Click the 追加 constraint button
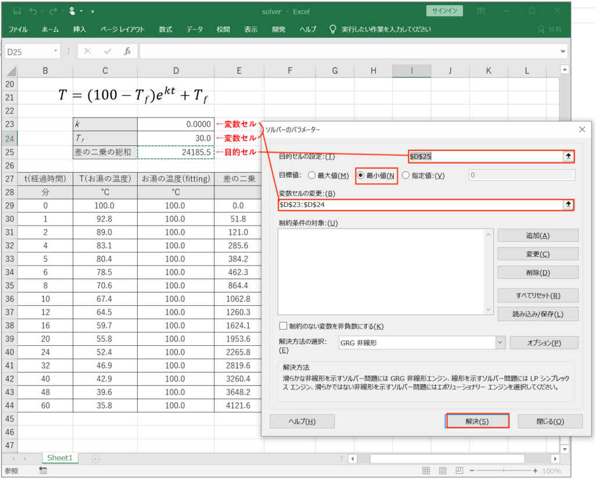 pos(537,235)
